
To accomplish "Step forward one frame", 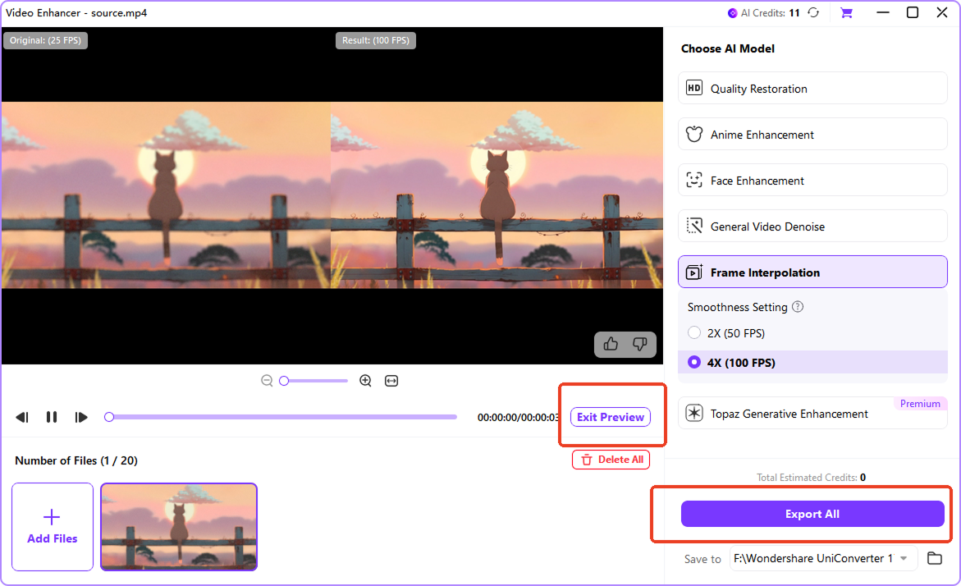I will (x=81, y=417).
